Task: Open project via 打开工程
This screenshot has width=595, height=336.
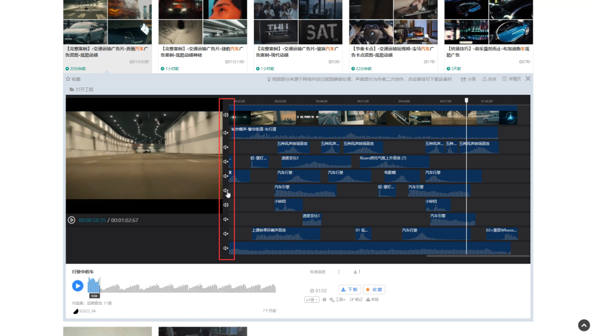Action: 81,89
